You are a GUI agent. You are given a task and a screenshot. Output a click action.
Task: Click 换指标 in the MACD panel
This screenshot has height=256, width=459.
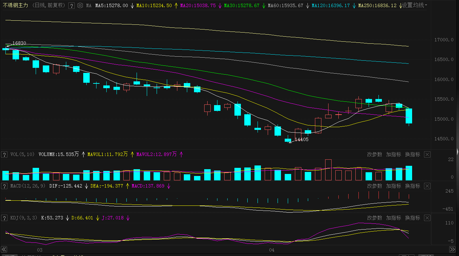point(412,186)
